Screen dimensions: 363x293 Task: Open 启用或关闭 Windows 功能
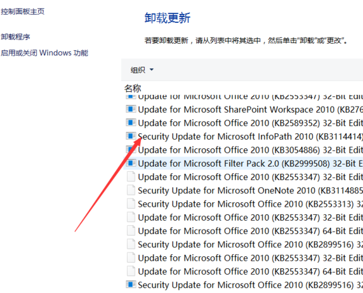[x=44, y=53]
